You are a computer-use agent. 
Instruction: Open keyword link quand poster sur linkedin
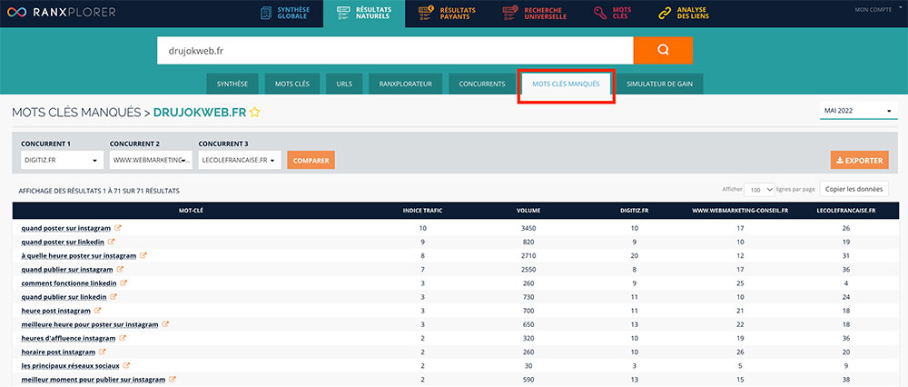tap(63, 243)
